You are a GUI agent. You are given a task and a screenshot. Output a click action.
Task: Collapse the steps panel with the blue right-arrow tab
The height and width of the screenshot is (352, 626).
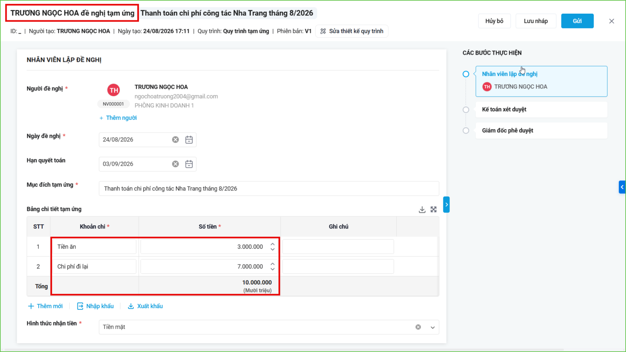[446, 205]
